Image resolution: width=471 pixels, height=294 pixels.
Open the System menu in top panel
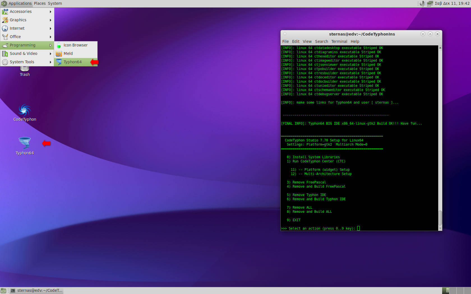55,3
